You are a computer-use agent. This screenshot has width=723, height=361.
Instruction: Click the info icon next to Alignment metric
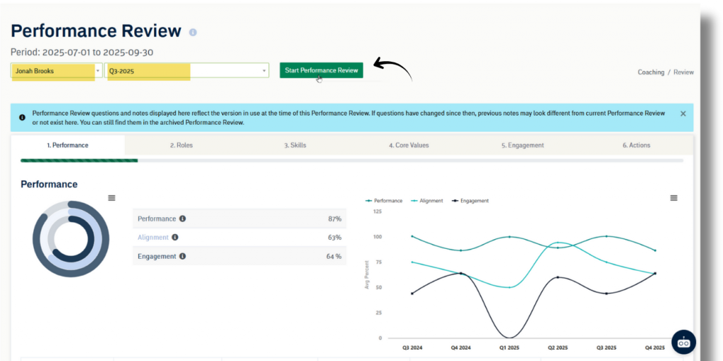click(x=175, y=238)
